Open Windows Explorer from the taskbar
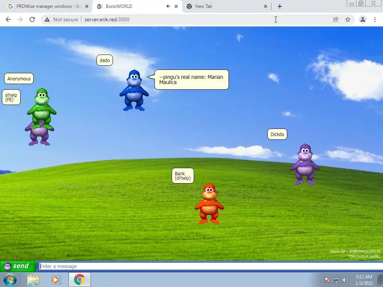The image size is (383, 287). tap(33, 280)
